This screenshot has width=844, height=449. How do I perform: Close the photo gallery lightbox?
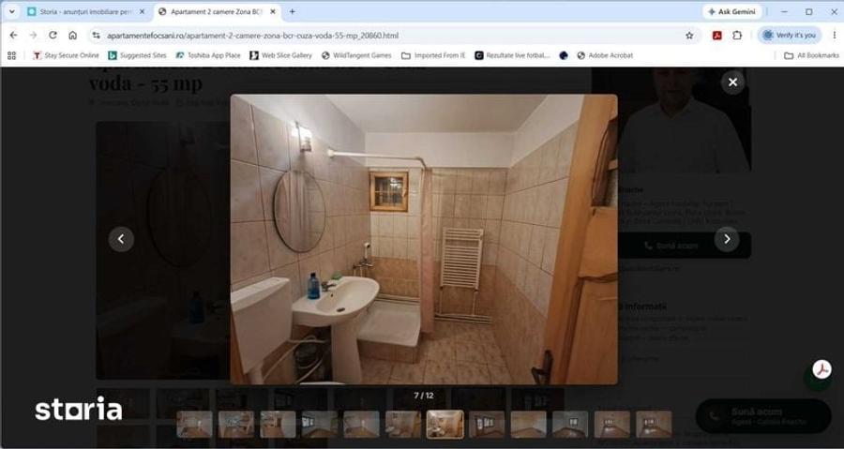732,82
